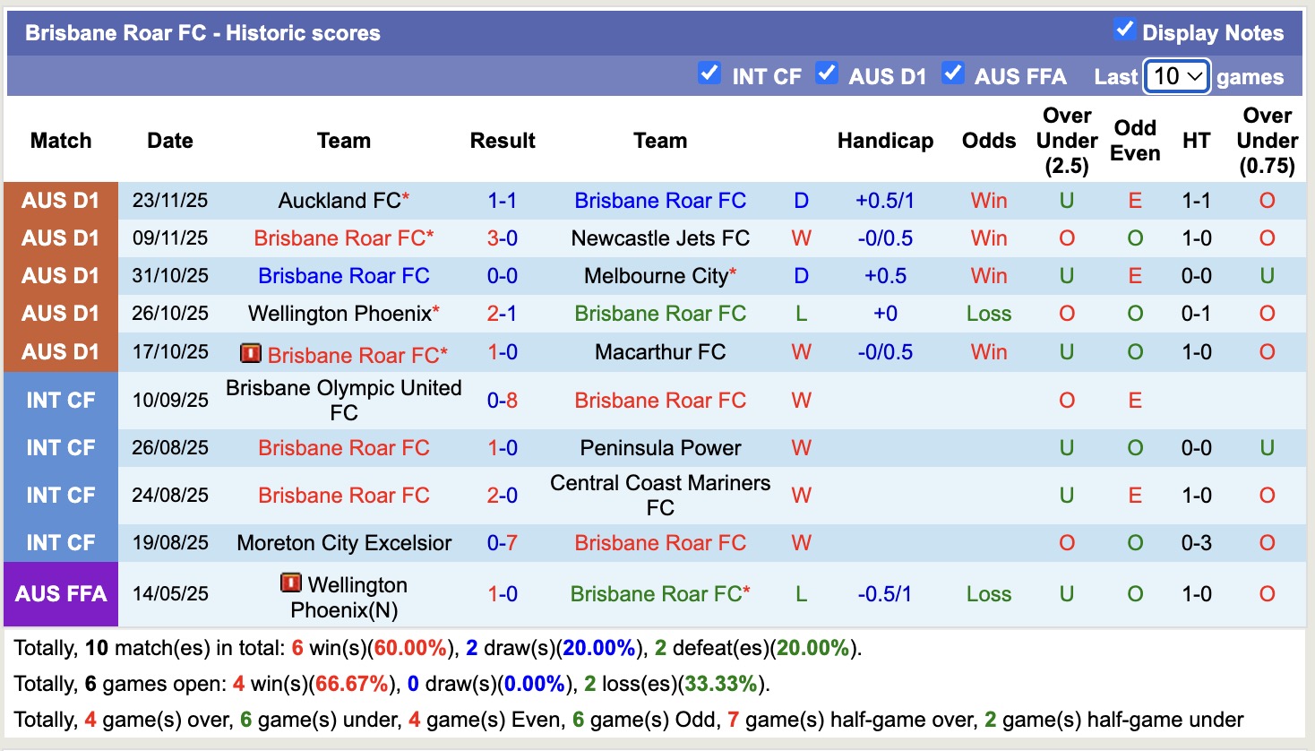
Task: Click the INT CF badge on the 10/09 row
Action: [x=60, y=400]
